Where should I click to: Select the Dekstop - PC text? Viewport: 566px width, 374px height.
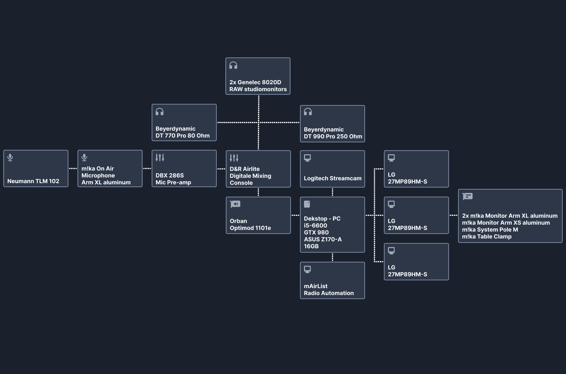[322, 219]
